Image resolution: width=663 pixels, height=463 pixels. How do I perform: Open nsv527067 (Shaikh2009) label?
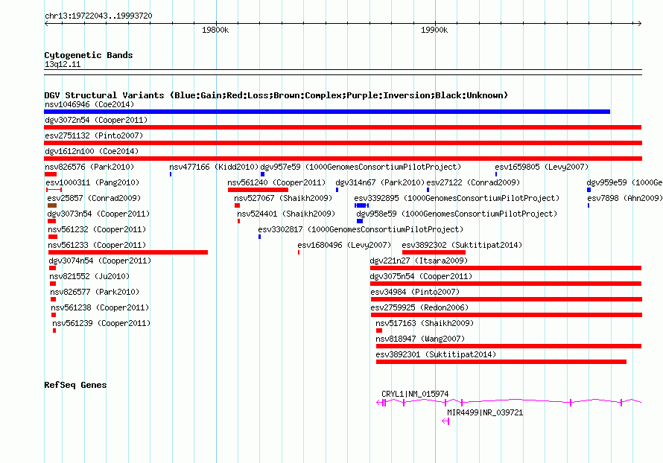coord(283,198)
